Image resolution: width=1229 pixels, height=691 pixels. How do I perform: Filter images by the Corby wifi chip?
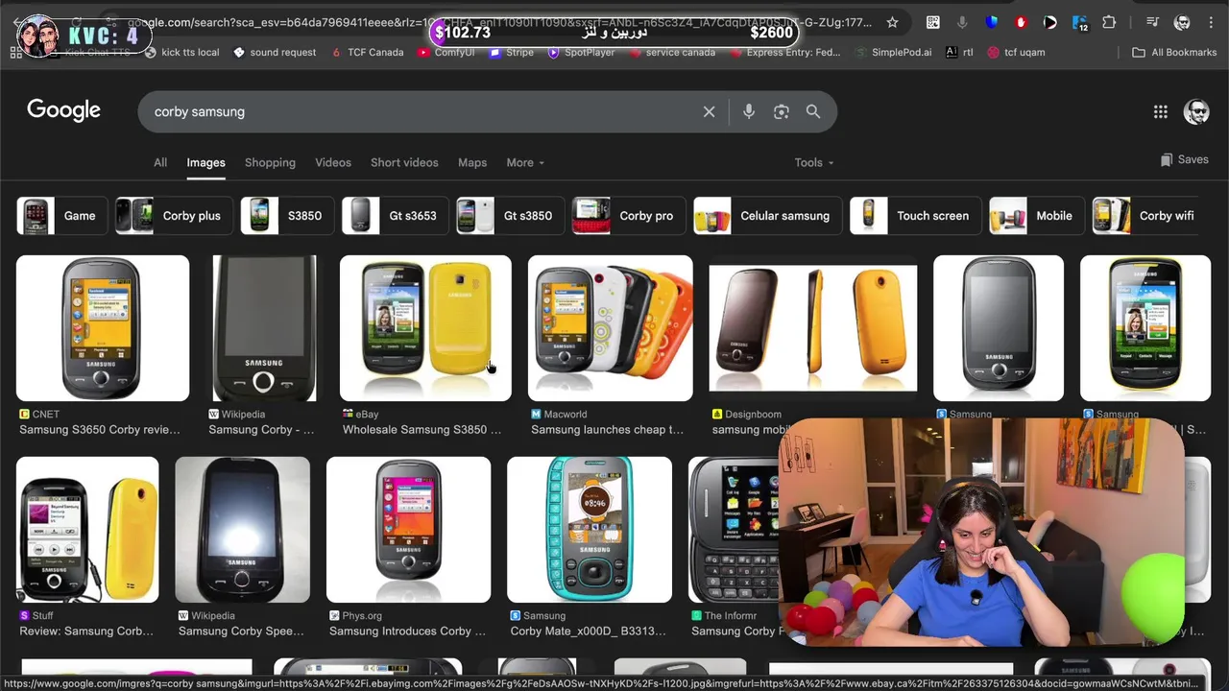[1148, 216]
